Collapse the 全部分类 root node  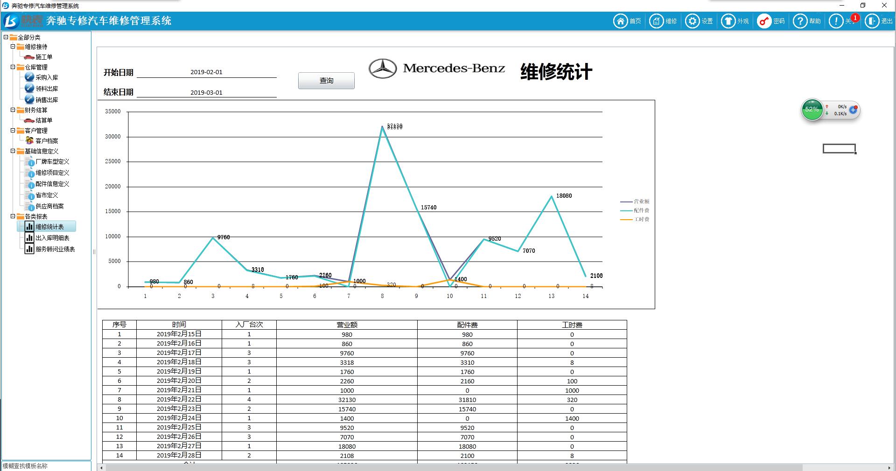point(6,37)
